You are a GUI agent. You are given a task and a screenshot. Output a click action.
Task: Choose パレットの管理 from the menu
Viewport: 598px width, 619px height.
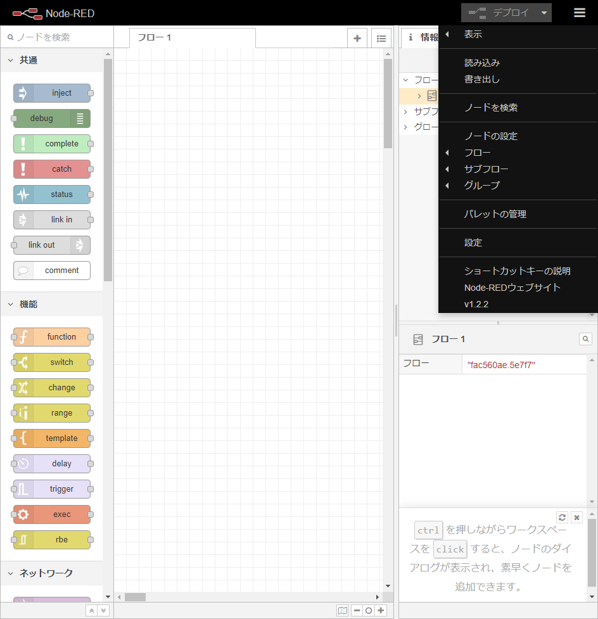coord(495,214)
